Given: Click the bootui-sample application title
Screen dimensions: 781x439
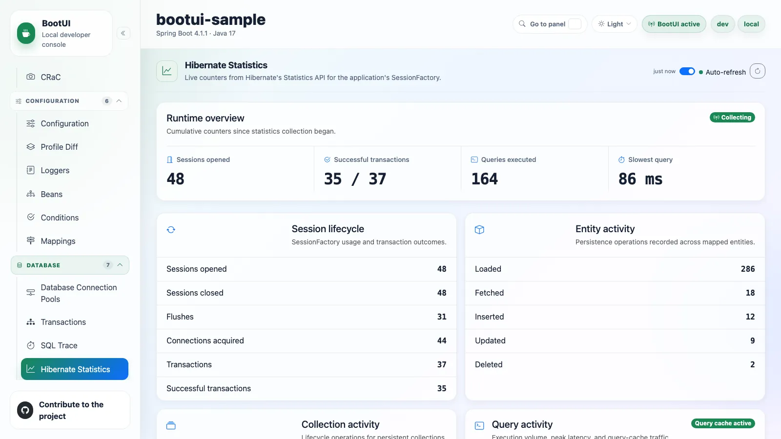Looking at the screenshot, I should coord(211,20).
